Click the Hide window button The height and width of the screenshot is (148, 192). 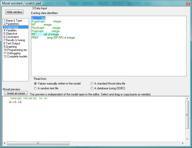pos(15,12)
